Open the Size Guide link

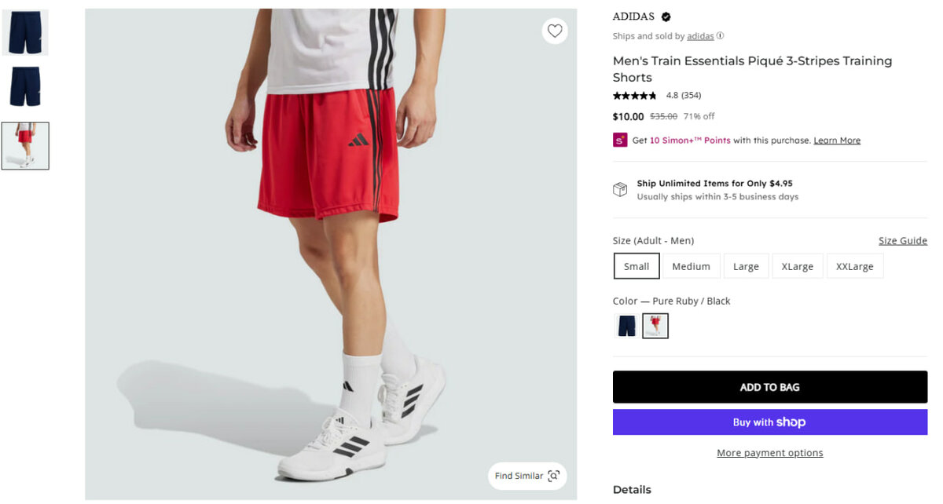click(x=902, y=241)
